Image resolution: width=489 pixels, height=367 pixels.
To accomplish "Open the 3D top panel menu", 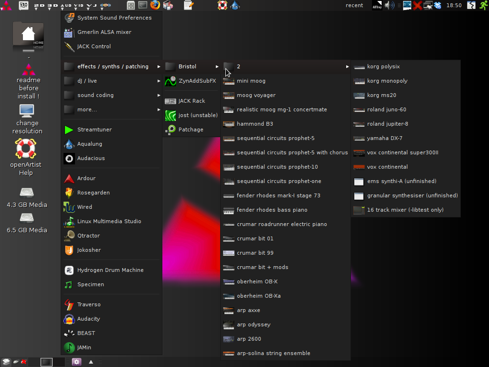I will [53, 6].
